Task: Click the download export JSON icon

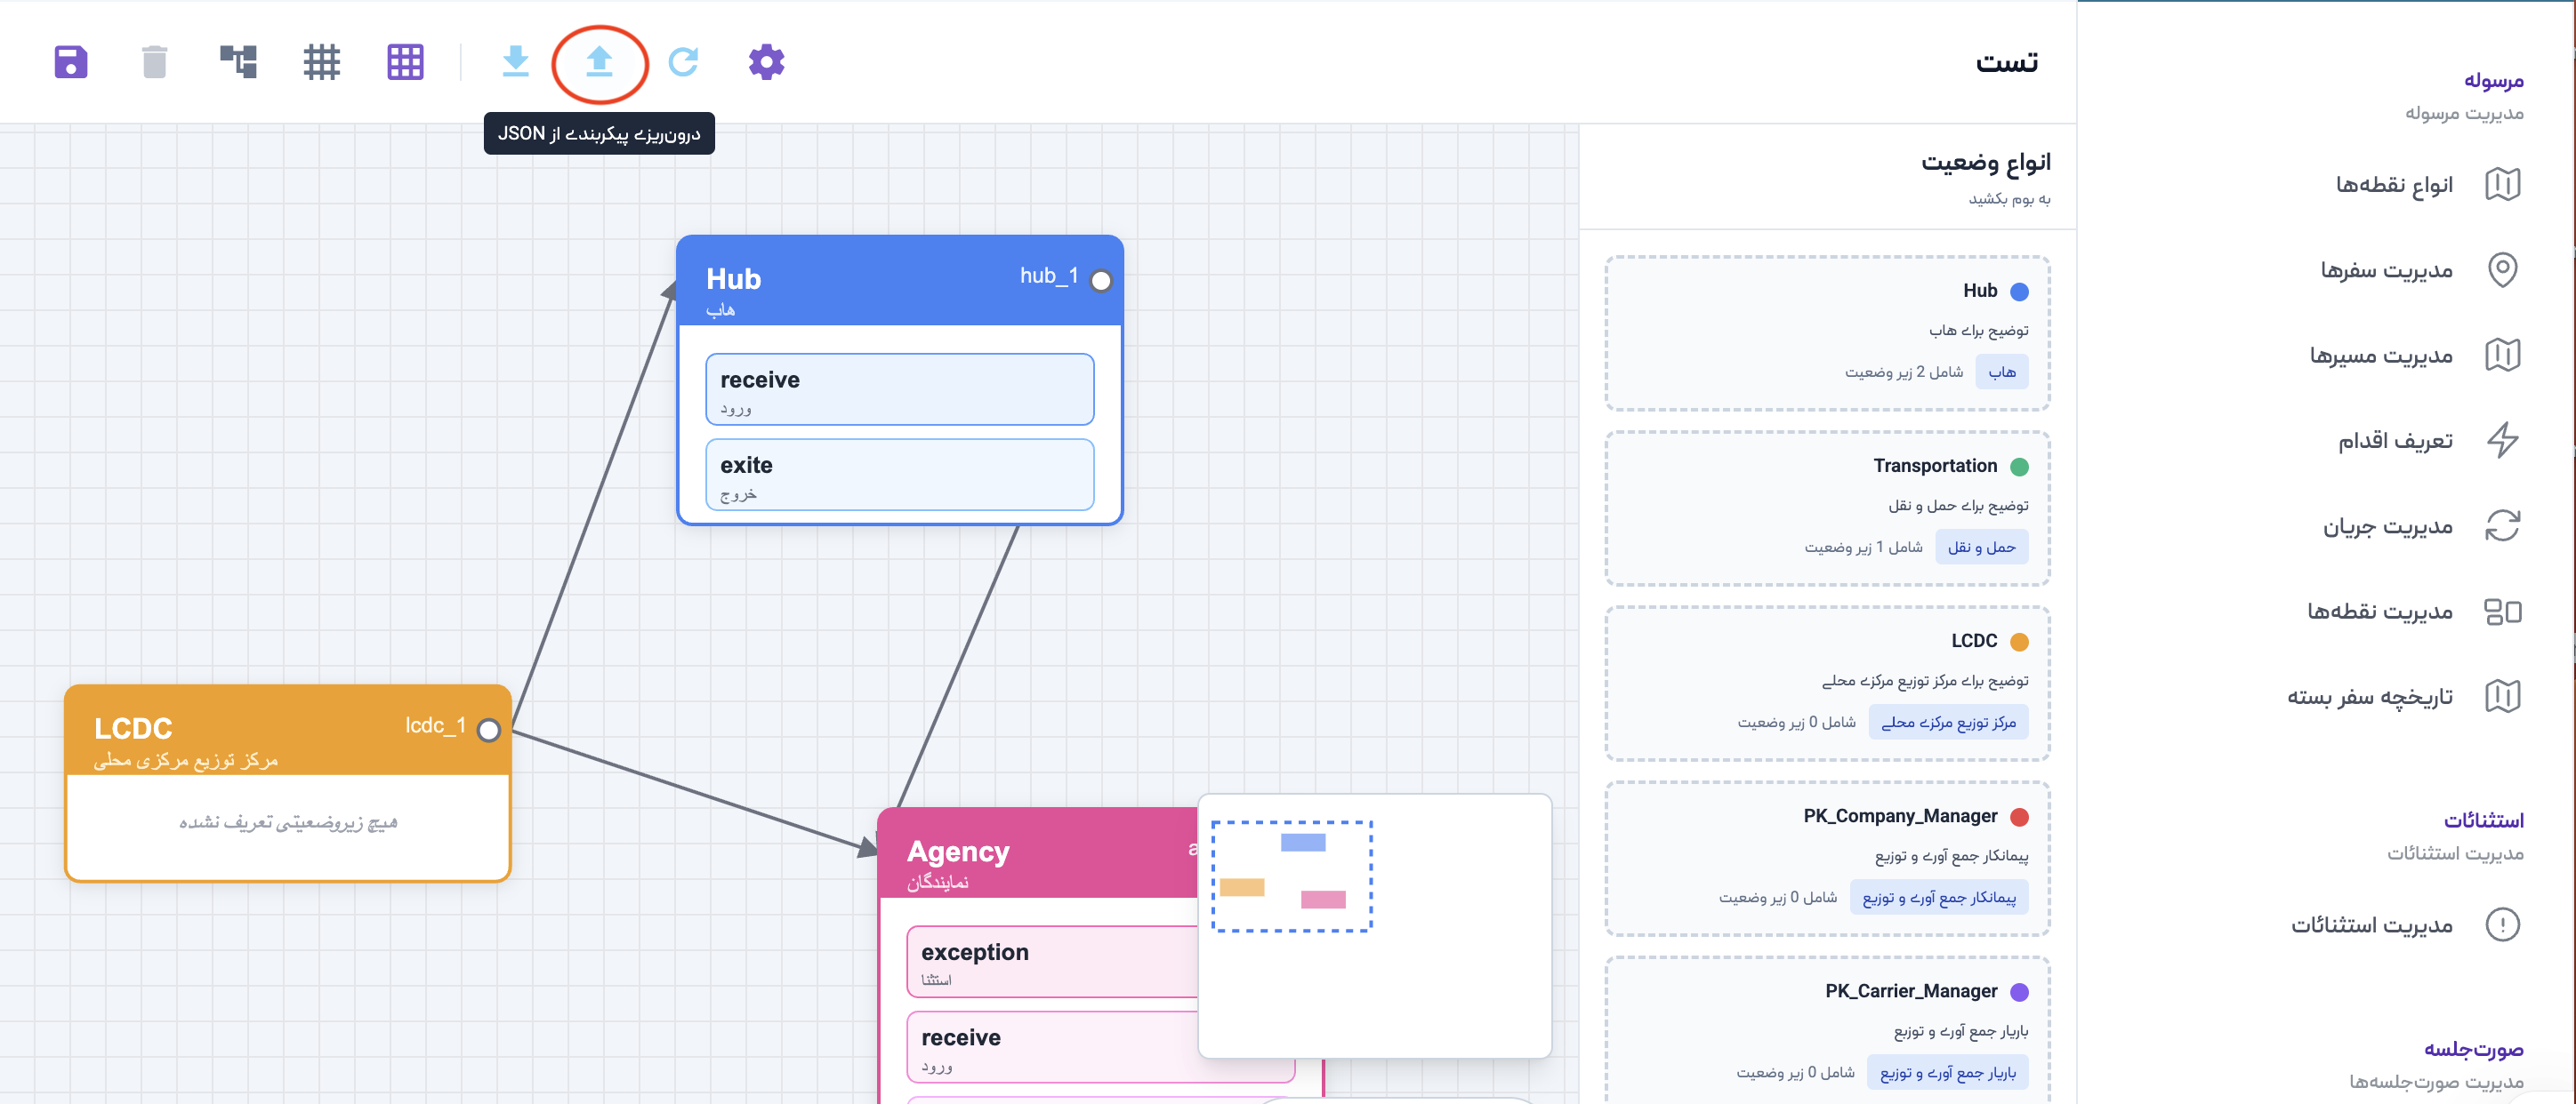Action: 515,62
